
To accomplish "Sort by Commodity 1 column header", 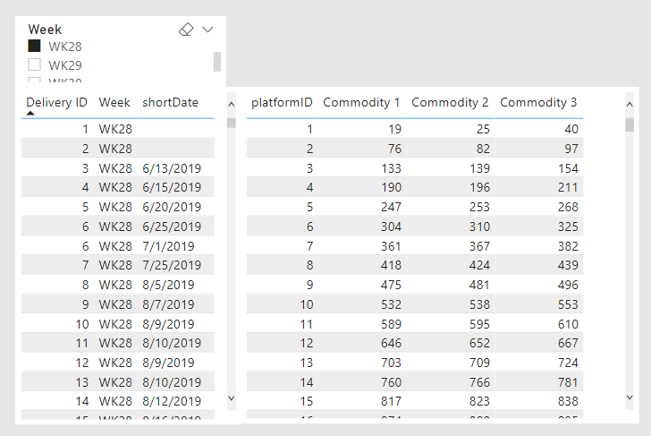I will click(x=361, y=102).
